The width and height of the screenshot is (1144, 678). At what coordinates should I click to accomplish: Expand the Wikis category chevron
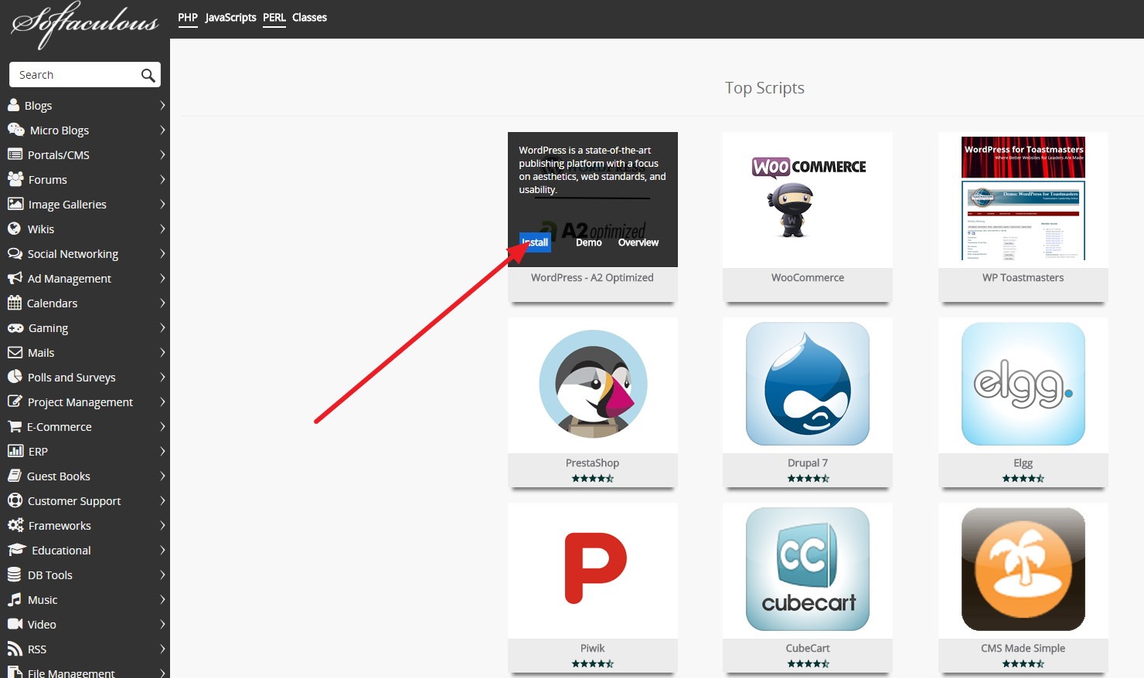[162, 229]
